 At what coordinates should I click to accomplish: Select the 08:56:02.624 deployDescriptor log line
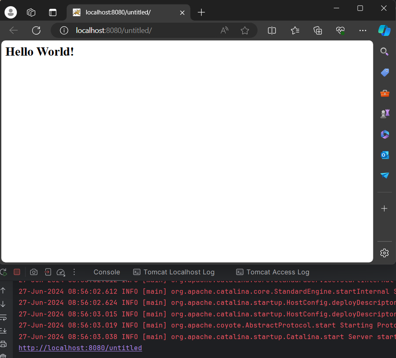pyautogui.click(x=207, y=302)
